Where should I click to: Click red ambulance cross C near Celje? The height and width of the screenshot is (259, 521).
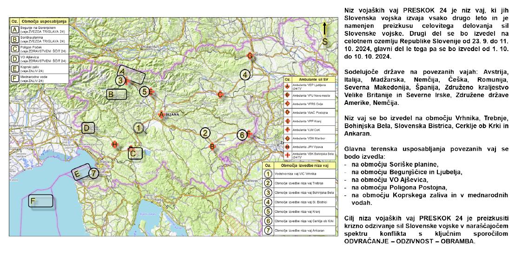[x=220, y=95]
